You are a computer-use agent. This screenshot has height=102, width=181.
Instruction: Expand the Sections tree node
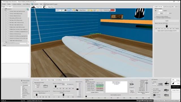5,9
